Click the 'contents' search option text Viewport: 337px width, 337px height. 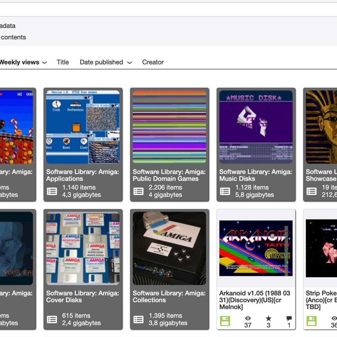pyautogui.click(x=13, y=37)
